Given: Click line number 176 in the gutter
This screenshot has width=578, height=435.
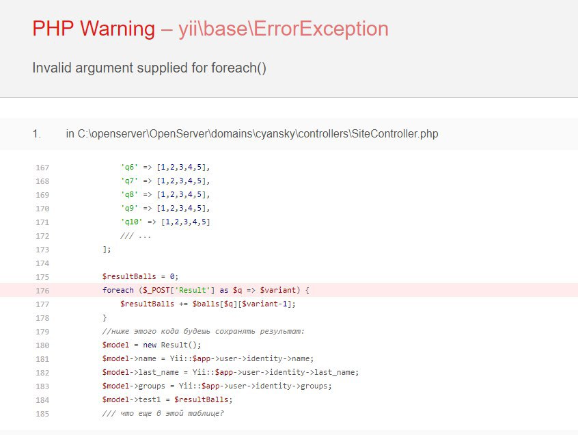Looking at the screenshot, I should [42, 290].
